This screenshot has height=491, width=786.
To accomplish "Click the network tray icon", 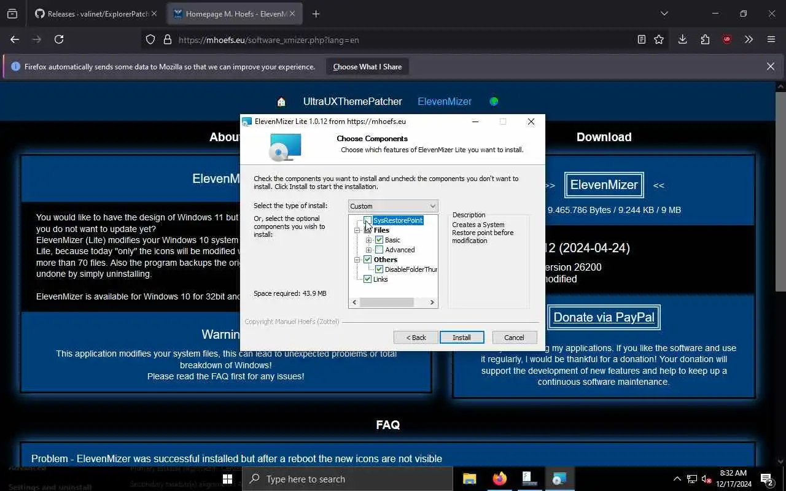I will (x=692, y=479).
